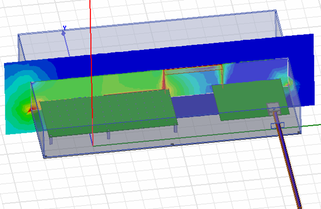Select the standoff post under the large board's right corner
Image resolution: width=321 pixels, height=209 pixels.
175,128
